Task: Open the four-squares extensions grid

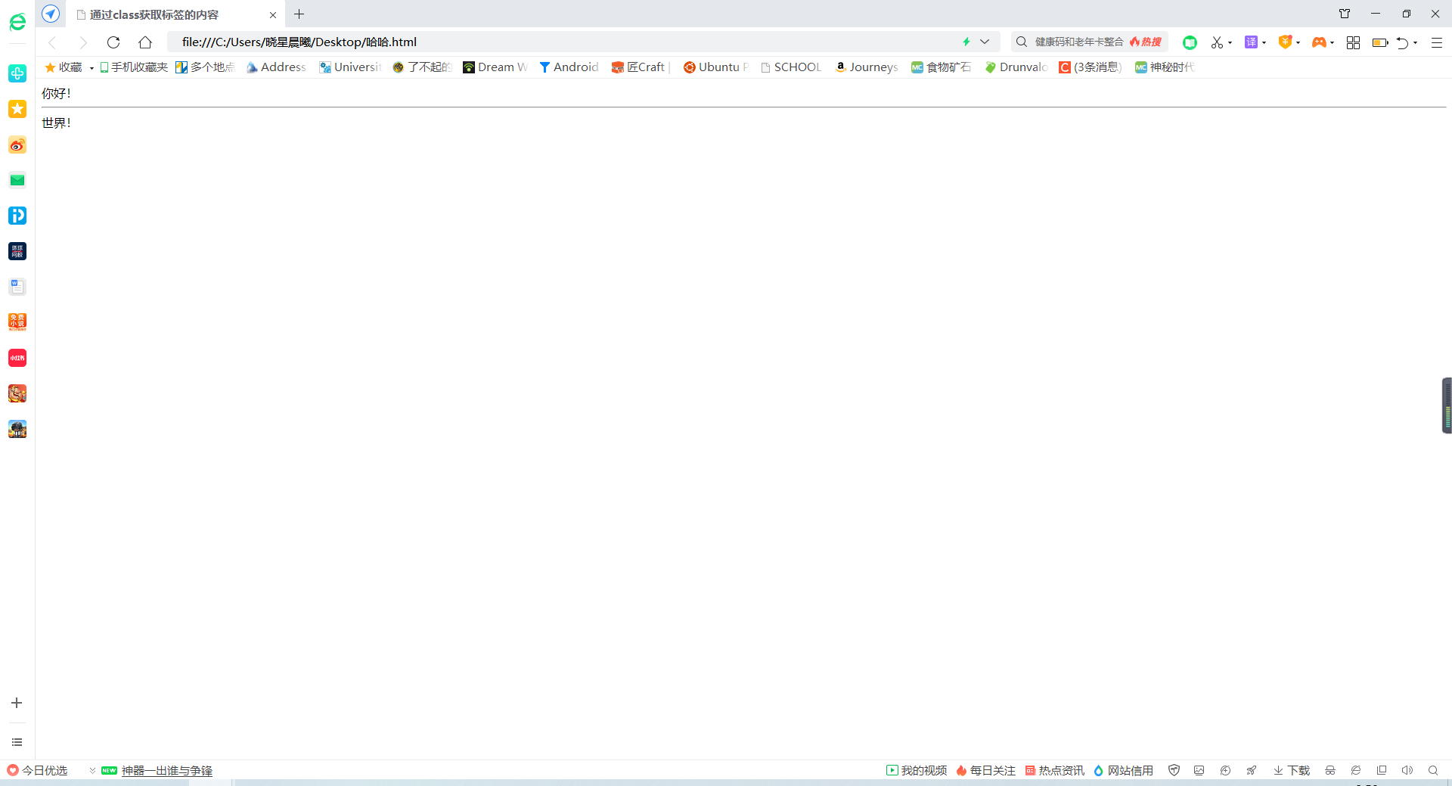Action: click(x=1353, y=42)
